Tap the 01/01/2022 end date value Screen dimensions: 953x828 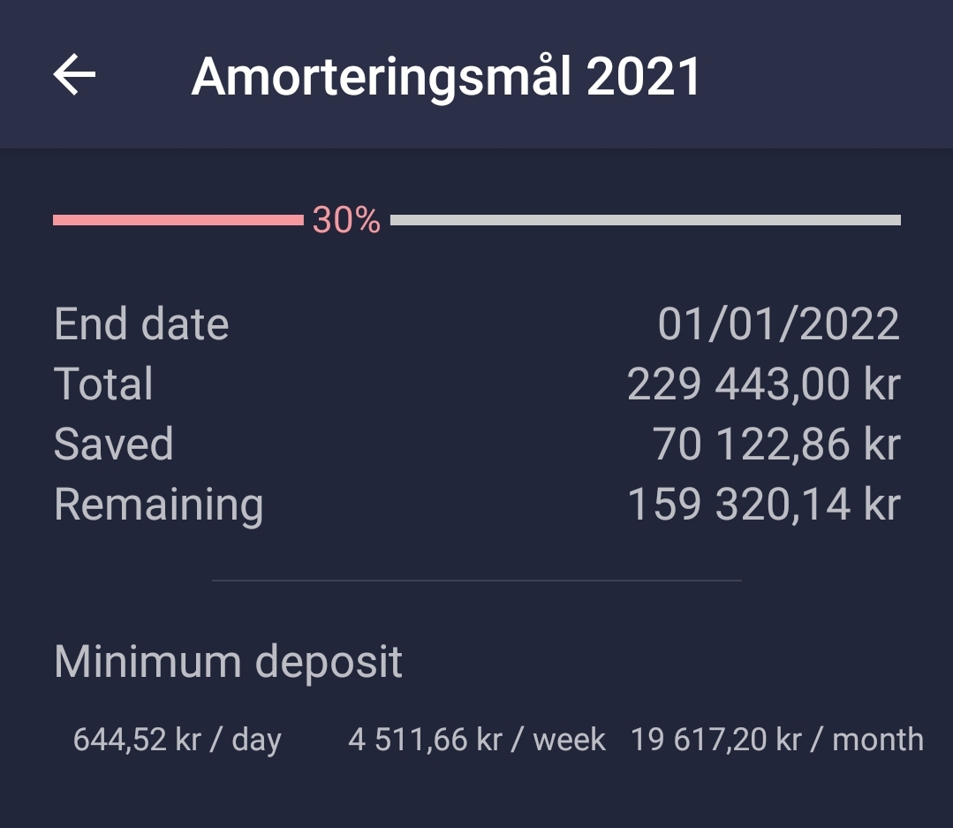(778, 324)
